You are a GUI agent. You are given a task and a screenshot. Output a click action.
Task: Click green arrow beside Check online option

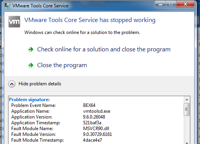(x=31, y=49)
